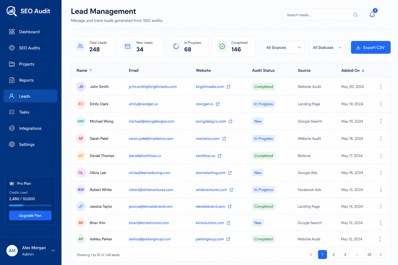Sort the table by Name column
The image size is (398, 265).
point(84,70)
